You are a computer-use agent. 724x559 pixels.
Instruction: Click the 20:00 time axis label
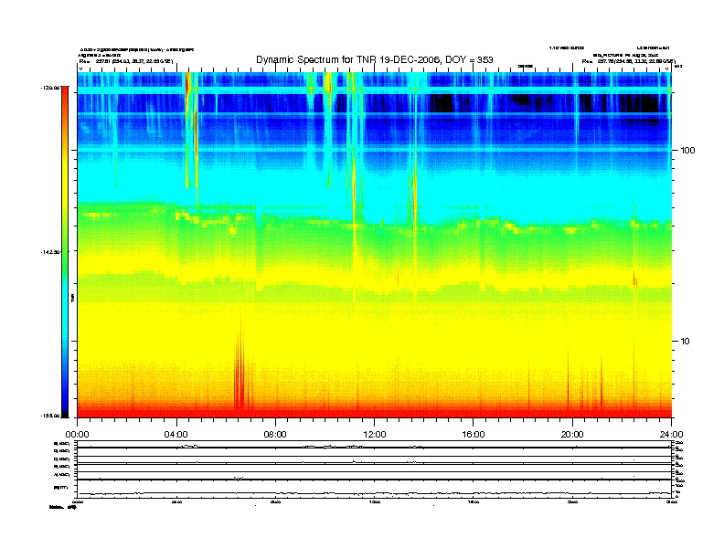(572, 435)
